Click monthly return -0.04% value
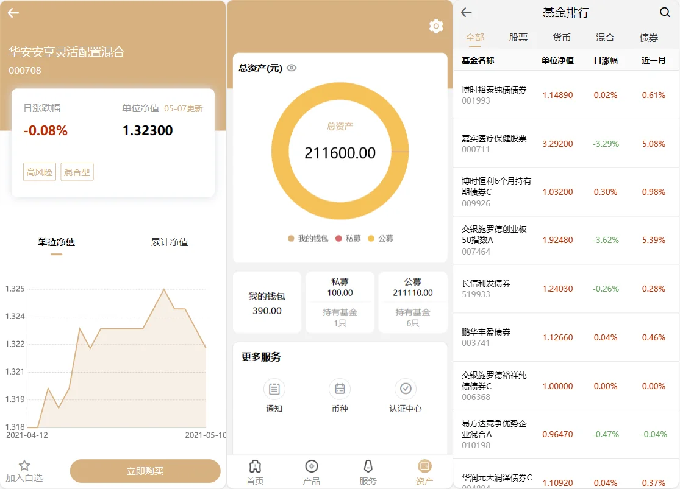 (654, 434)
